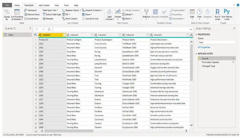Click the Reverse Rows icon
This screenshot has width=242, height=139.
[25, 14]
